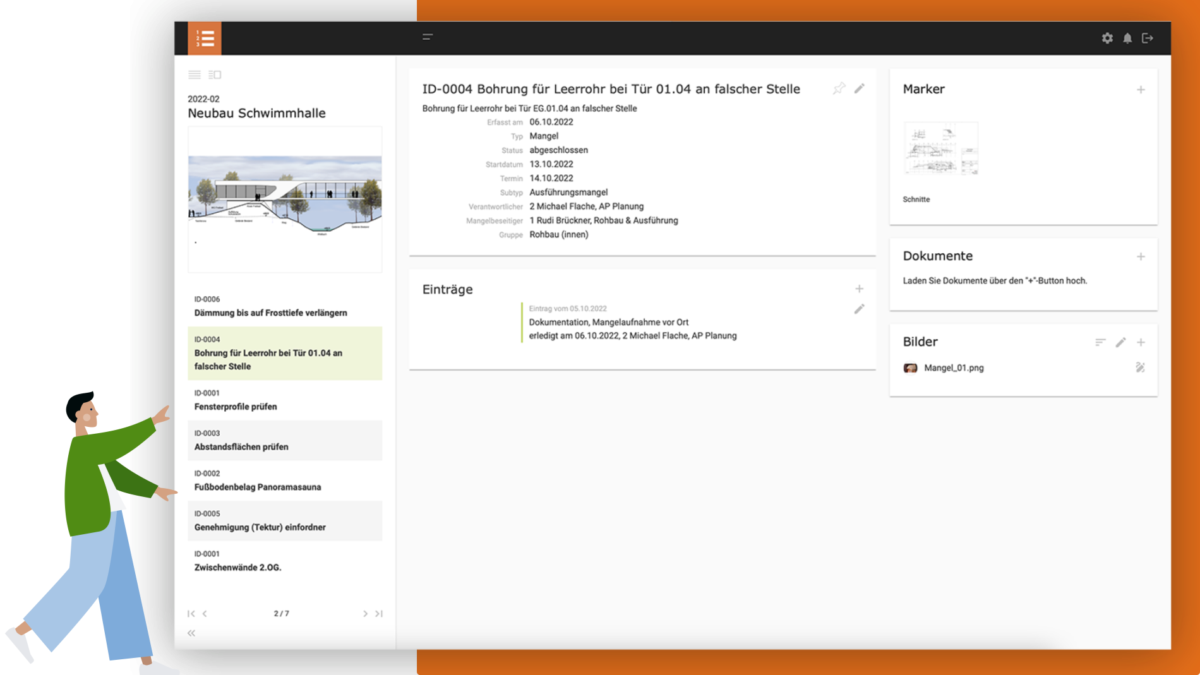Viewport: 1200px width, 675px height.
Task: Click Subtyp value Ausführungsmangel
Action: [x=568, y=193]
